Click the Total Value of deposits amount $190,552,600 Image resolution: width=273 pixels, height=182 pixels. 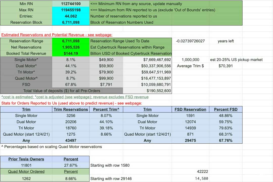pos(147,91)
